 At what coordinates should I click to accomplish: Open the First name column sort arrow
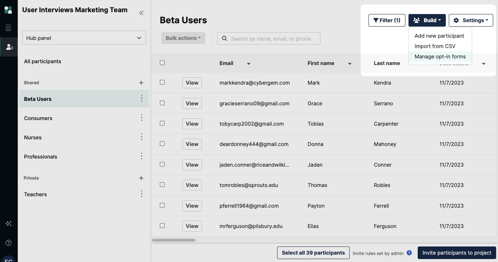[x=350, y=64]
